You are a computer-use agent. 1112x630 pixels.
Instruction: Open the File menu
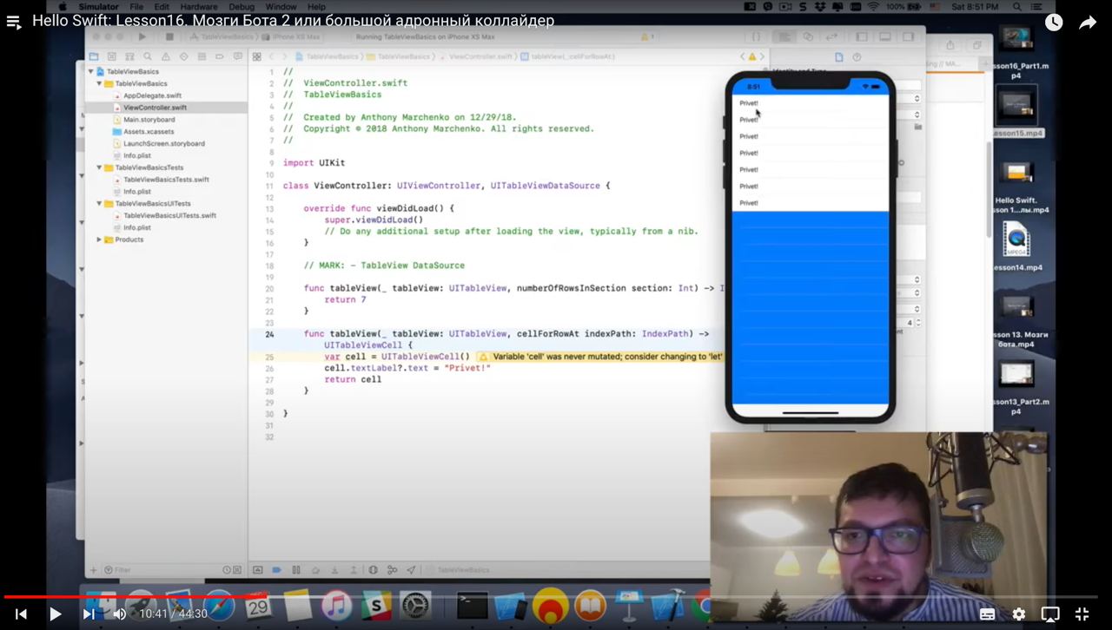coord(136,7)
